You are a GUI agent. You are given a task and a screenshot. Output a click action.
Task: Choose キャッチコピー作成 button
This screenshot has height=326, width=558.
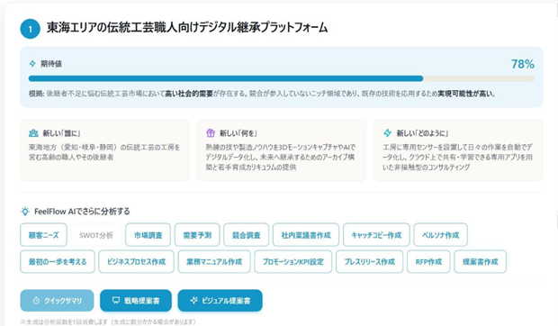tap(376, 235)
